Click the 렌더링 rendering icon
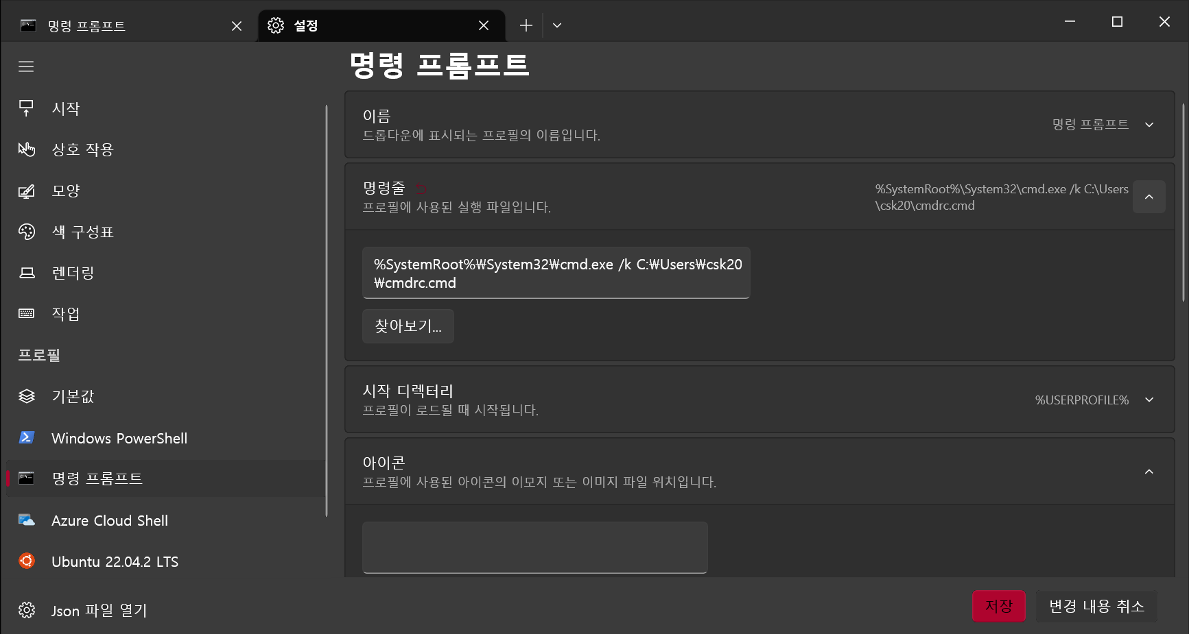Screen dimensions: 1189x634 (x=26, y=273)
